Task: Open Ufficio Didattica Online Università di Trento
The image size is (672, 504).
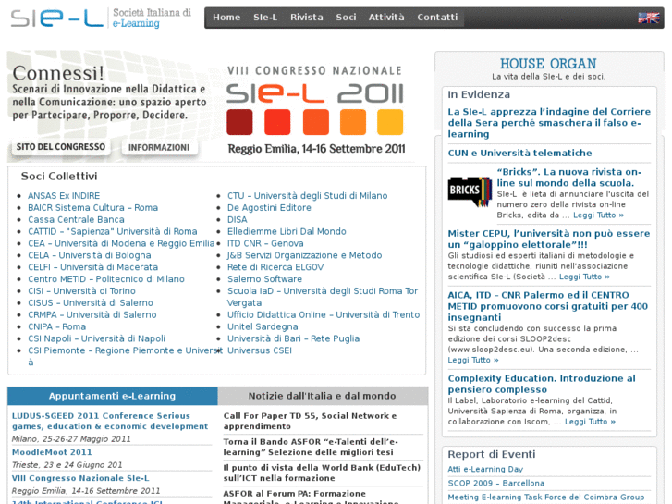Action: (x=324, y=314)
